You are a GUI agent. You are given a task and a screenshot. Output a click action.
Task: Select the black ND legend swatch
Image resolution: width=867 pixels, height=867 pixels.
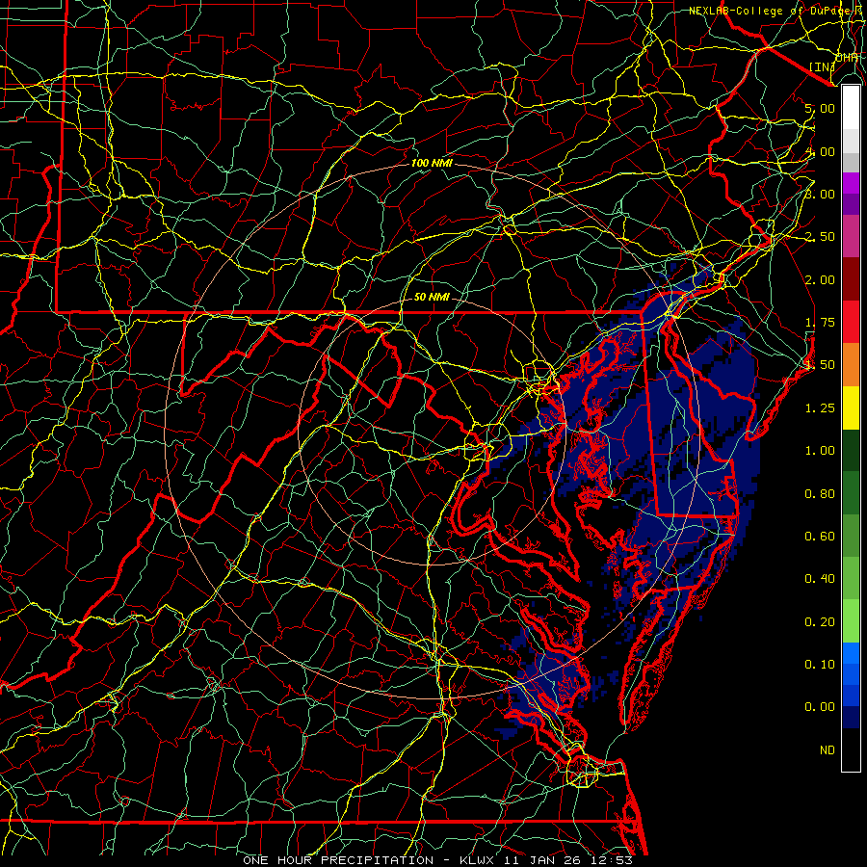click(851, 749)
